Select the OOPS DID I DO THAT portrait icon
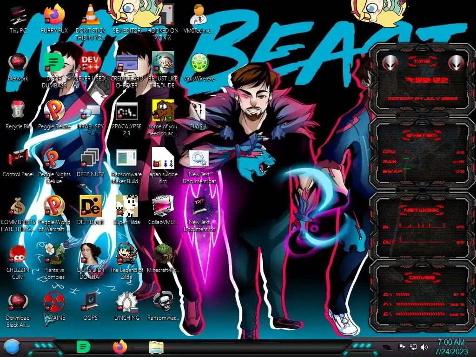 click(x=90, y=262)
